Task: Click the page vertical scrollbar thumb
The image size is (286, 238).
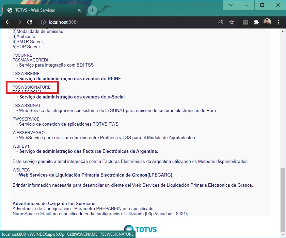Action: coord(283,199)
